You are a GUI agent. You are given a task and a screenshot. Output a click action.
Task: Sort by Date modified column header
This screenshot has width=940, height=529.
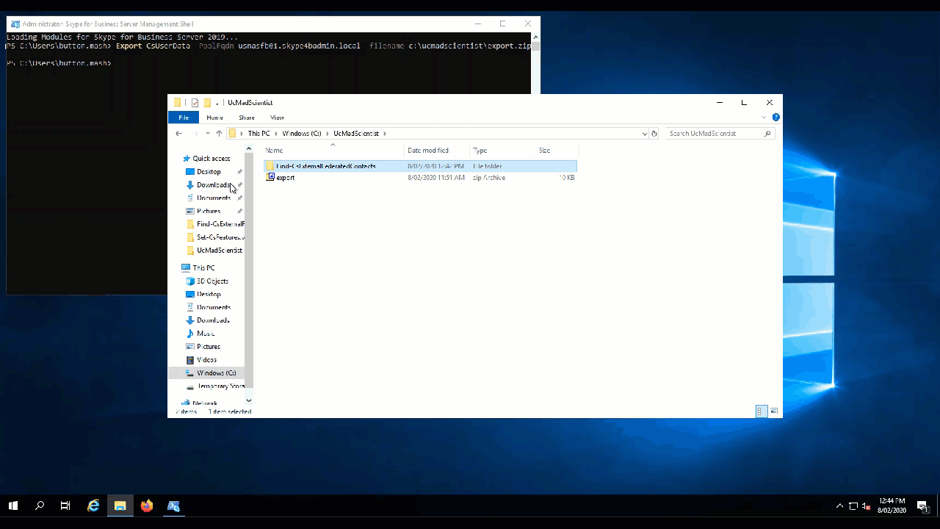[436, 151]
